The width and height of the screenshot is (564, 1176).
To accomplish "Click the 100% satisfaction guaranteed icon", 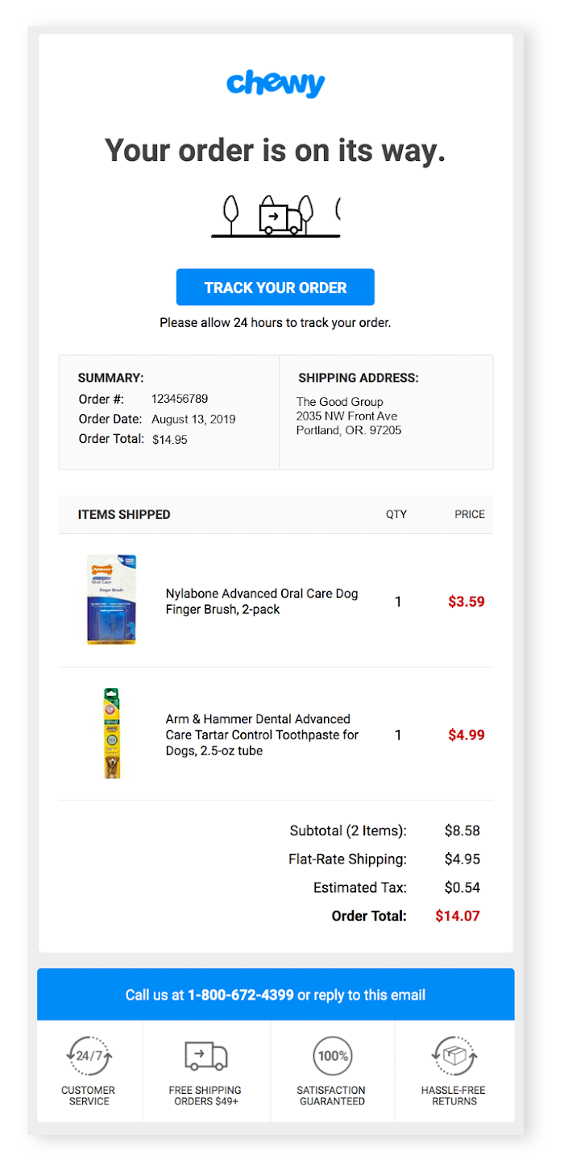I will pos(332,1056).
